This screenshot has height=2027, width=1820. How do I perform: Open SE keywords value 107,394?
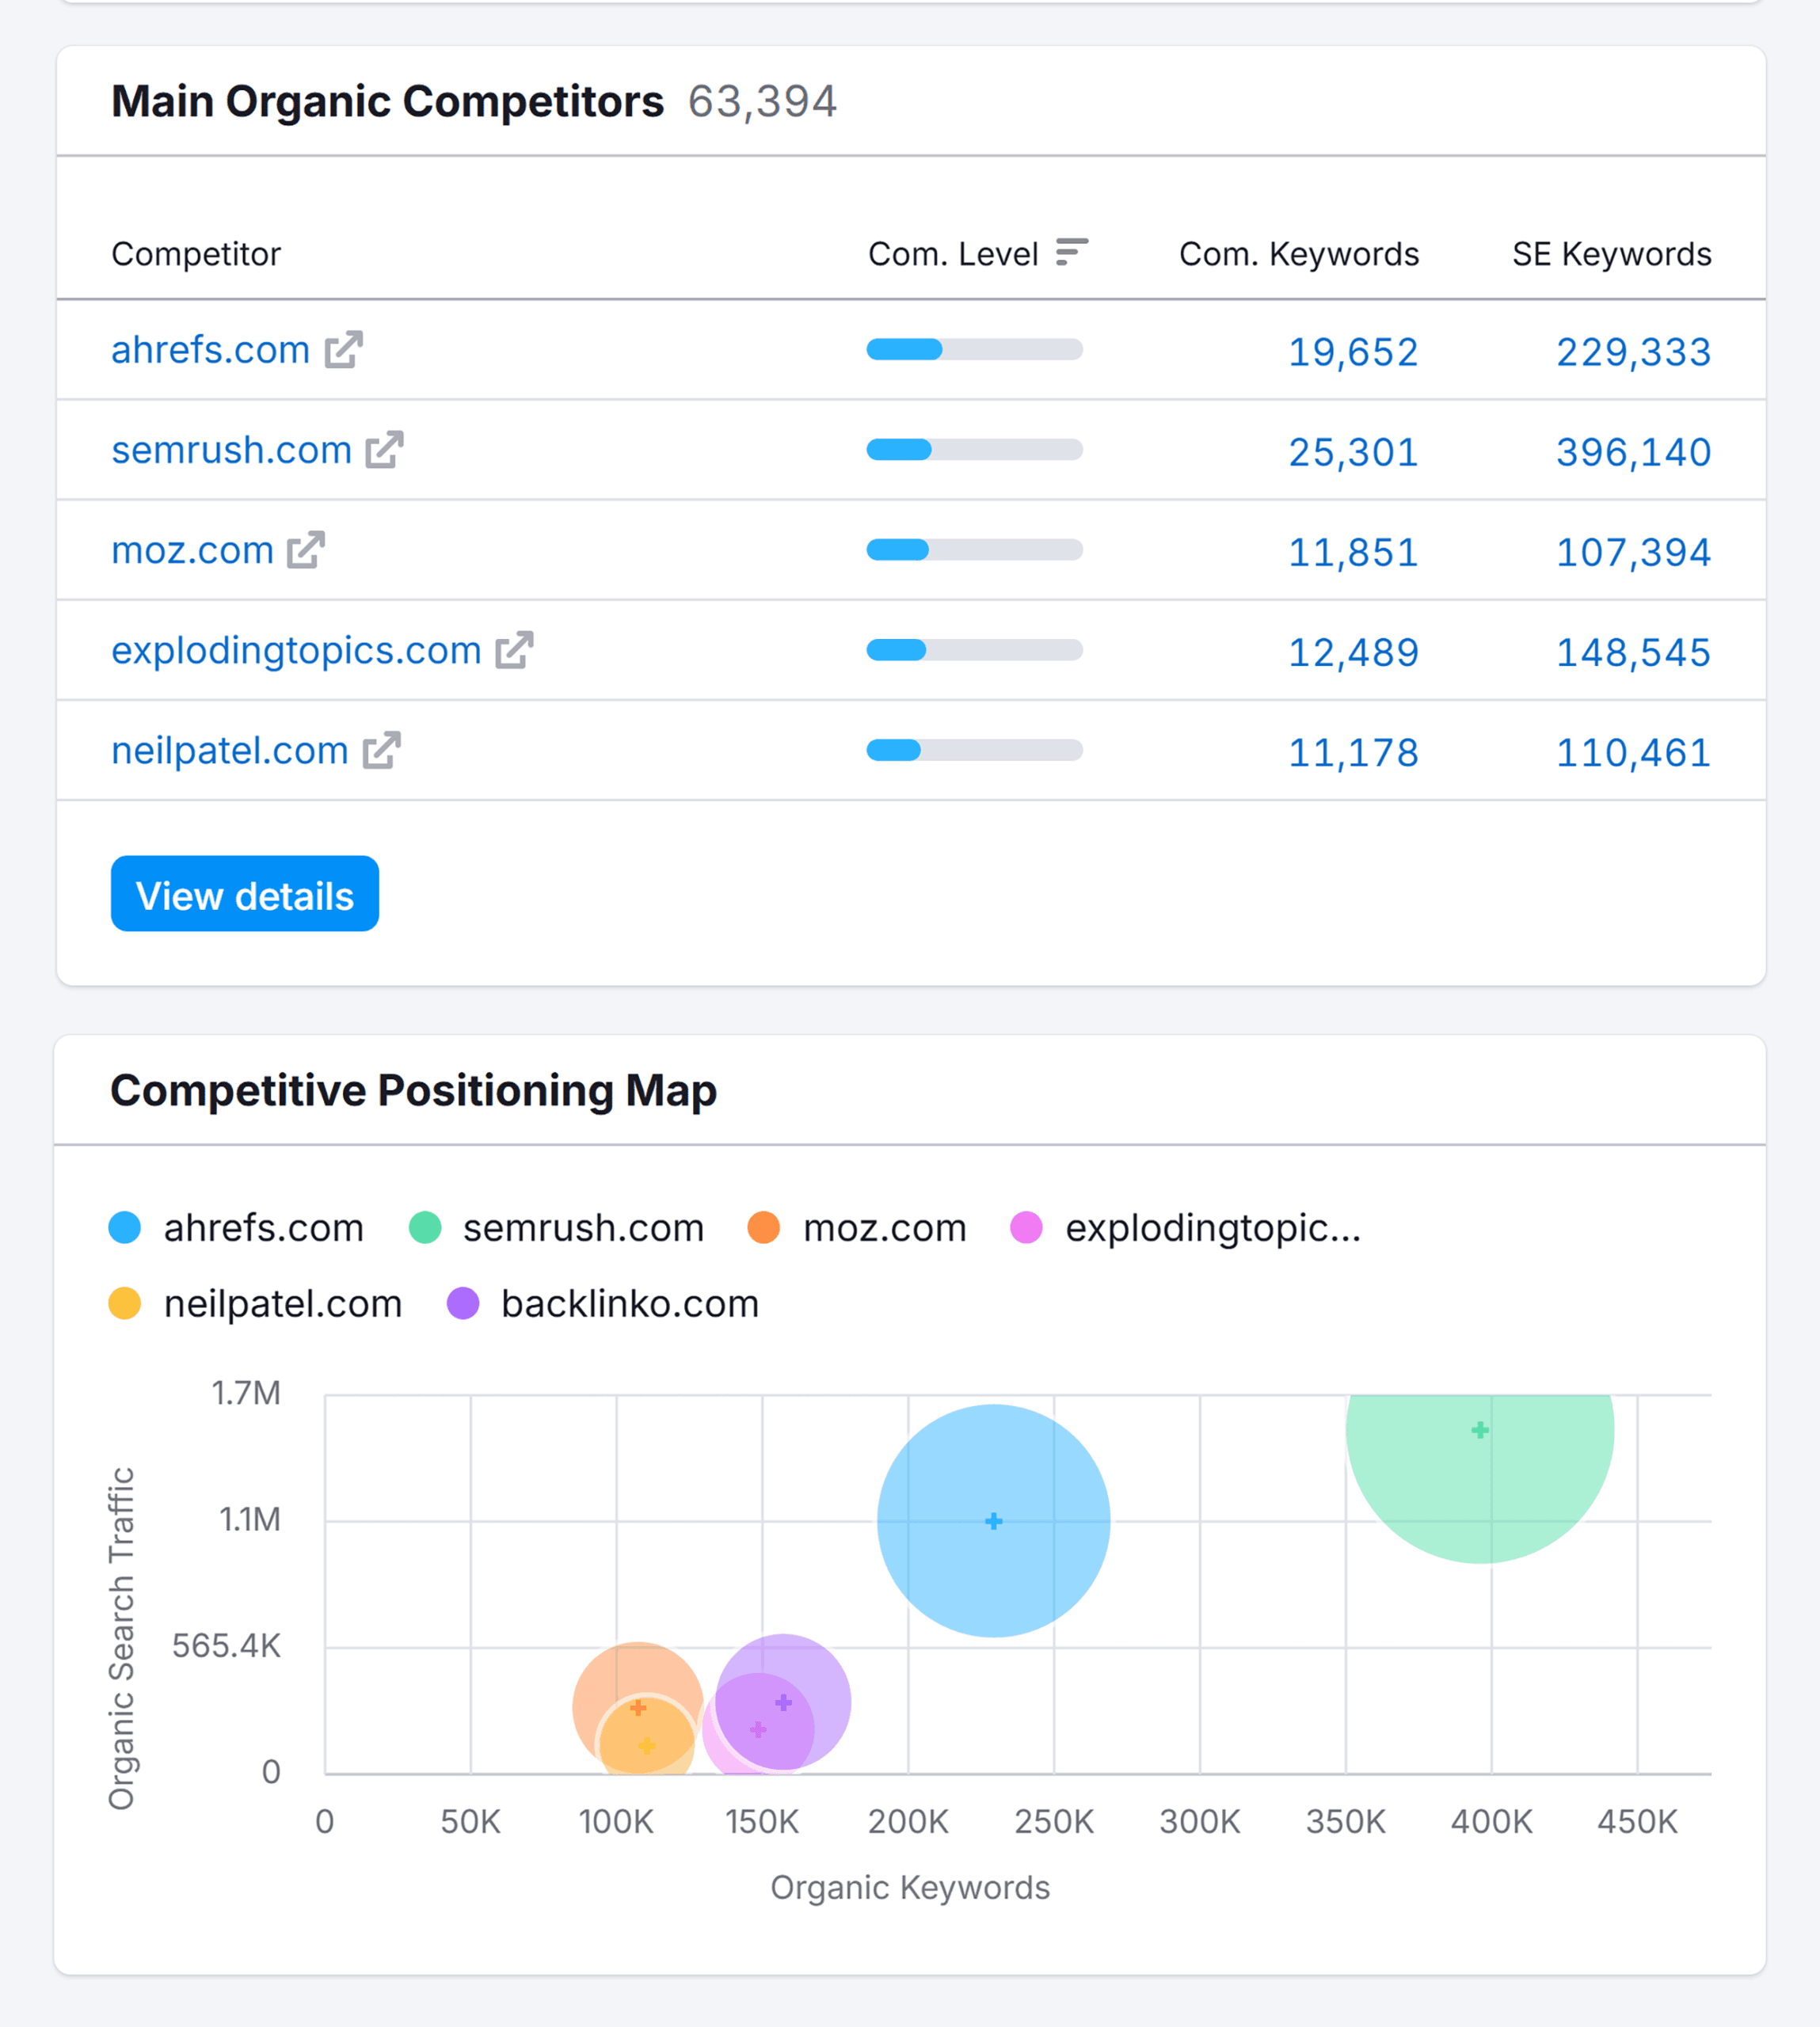pyautogui.click(x=1634, y=552)
